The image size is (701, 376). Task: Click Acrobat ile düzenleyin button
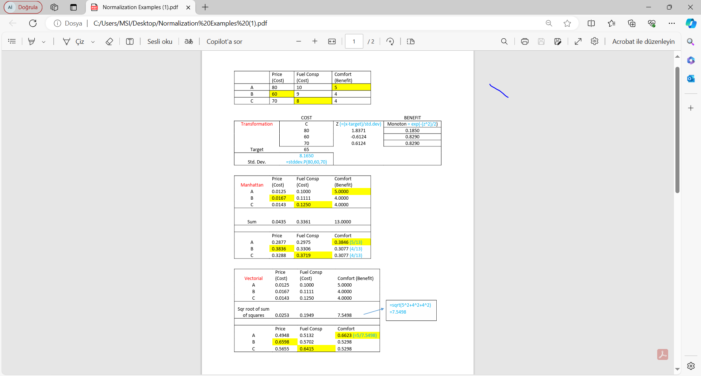pos(643,42)
